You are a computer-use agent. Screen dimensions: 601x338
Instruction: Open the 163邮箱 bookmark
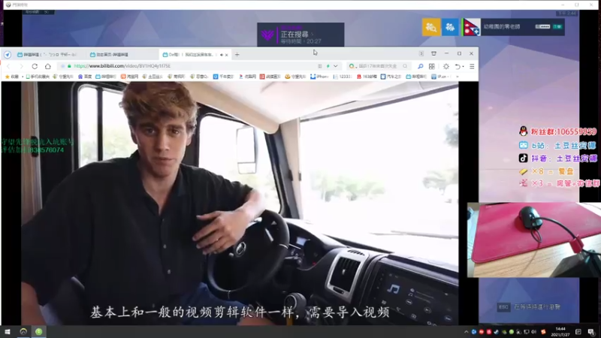tap(367, 77)
